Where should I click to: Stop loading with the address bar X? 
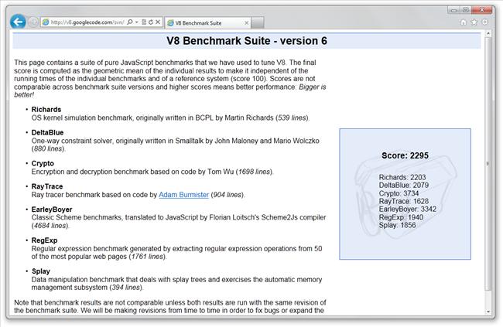(x=158, y=22)
